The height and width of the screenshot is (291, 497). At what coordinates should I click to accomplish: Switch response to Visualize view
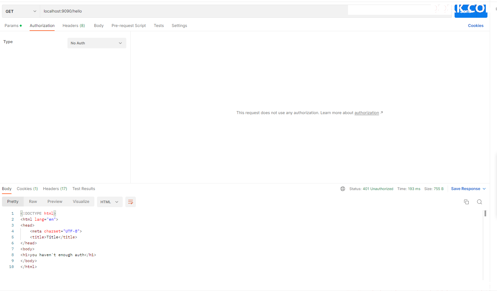(81, 202)
